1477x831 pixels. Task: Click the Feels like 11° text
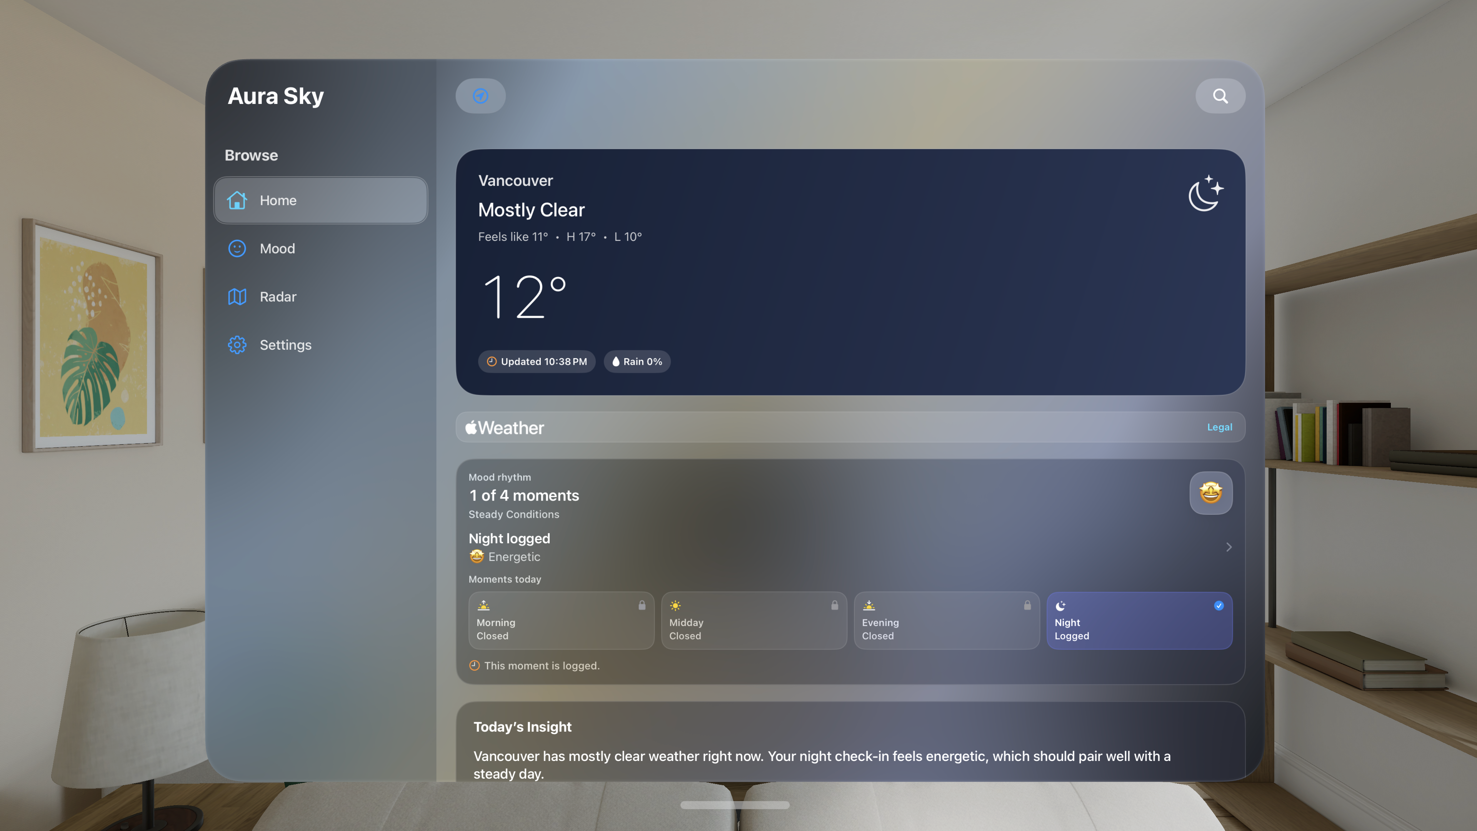[x=513, y=236]
